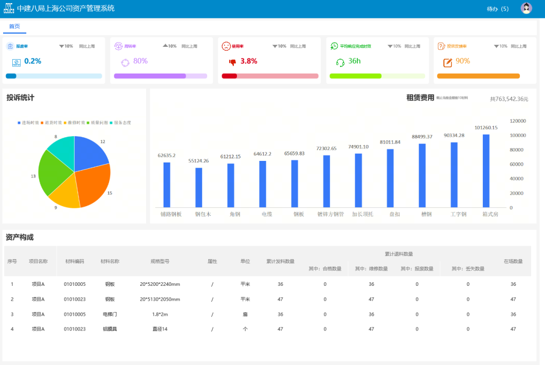Click the 周转率 cube icon
The height and width of the screenshot is (365, 545).
coord(118,46)
